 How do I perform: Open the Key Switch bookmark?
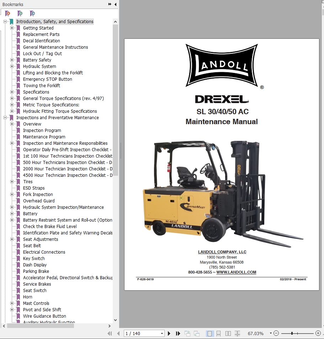[x=34, y=258]
